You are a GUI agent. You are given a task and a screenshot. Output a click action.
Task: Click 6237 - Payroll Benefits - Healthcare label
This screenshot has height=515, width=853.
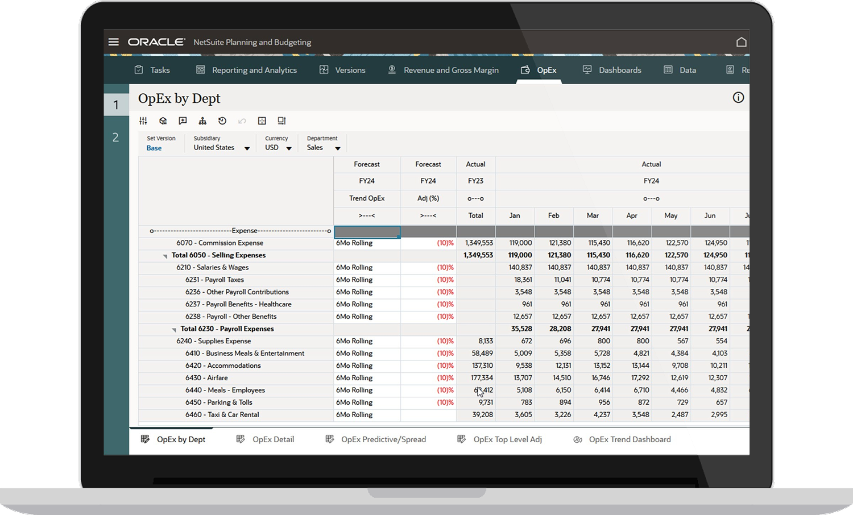pos(238,305)
